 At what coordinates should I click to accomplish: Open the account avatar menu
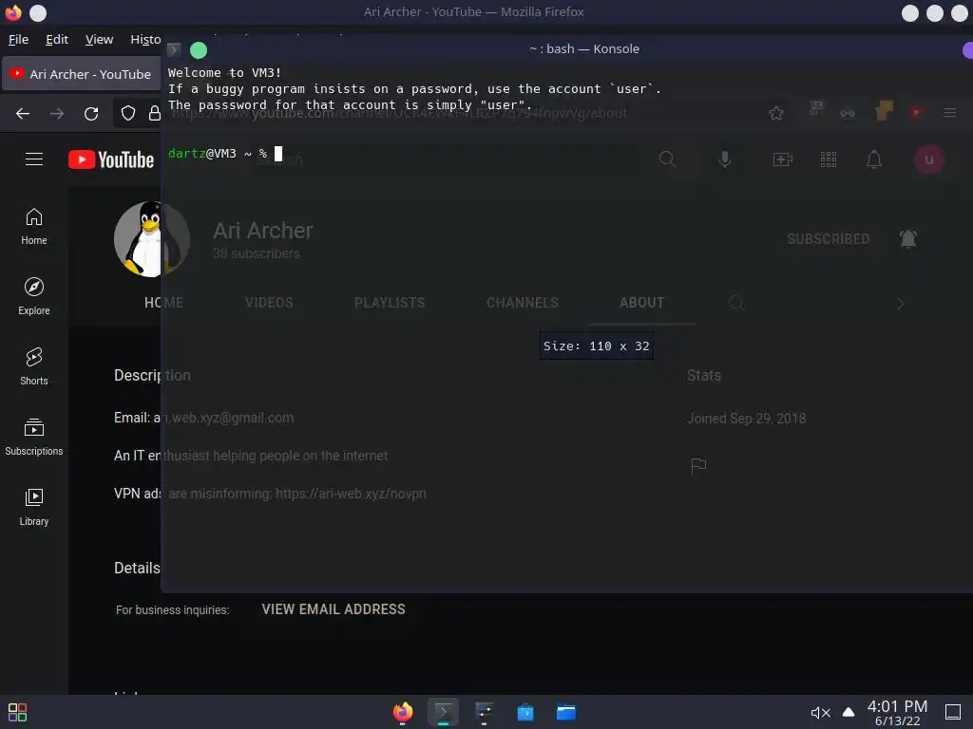[x=928, y=159]
